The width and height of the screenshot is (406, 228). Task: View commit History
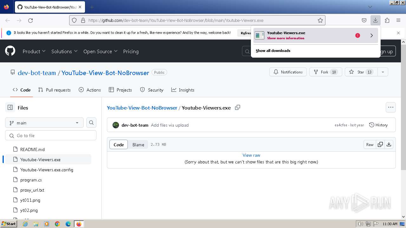378,125
